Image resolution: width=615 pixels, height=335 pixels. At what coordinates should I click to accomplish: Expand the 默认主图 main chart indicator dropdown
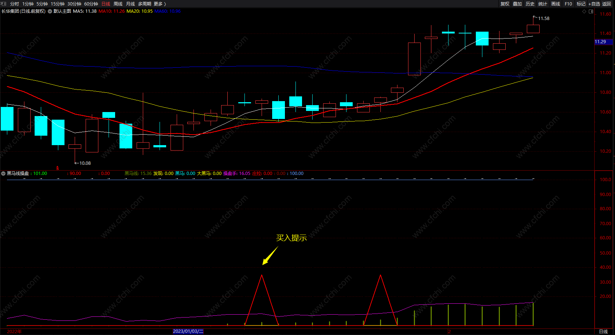click(50, 11)
